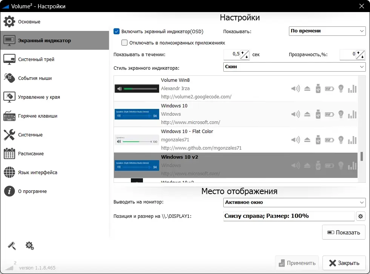Screen dimensions: 370x274
Task: Open position settings via gear next to DISPLAY1 field
Action: pyautogui.click(x=360, y=216)
